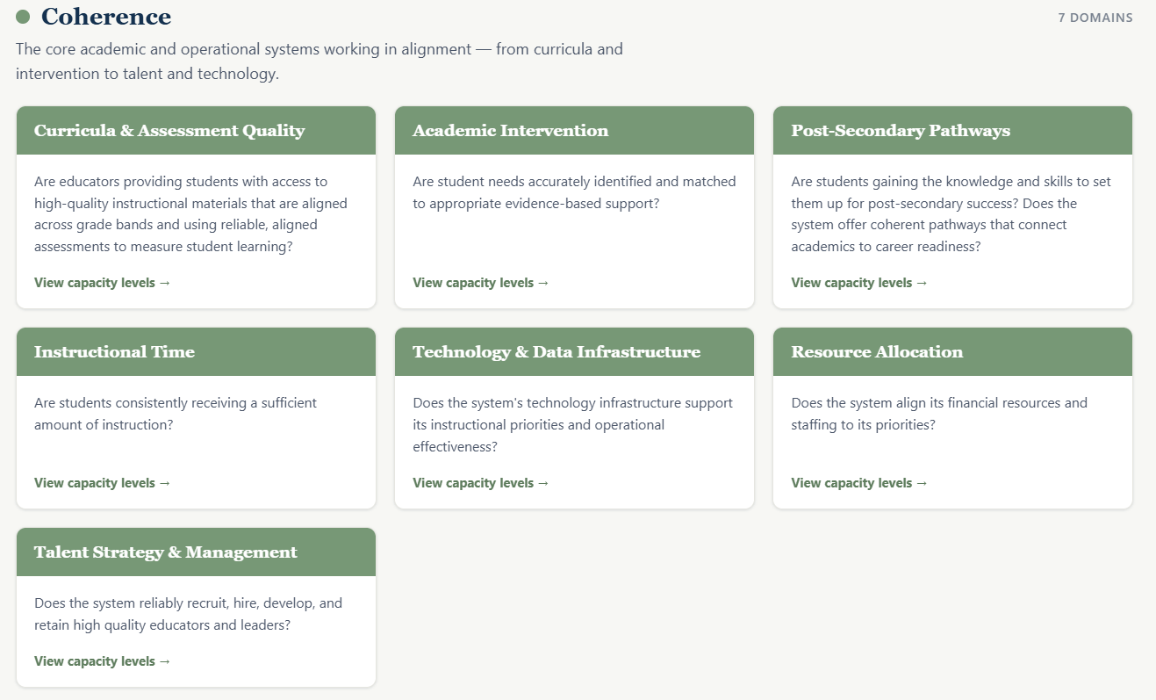Screen dimensions: 1156x700
Task: Click the "core academic and operational systems" intro text
Action: pos(320,61)
